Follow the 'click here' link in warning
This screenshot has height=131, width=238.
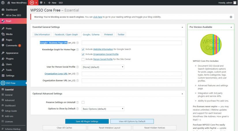[98, 17]
